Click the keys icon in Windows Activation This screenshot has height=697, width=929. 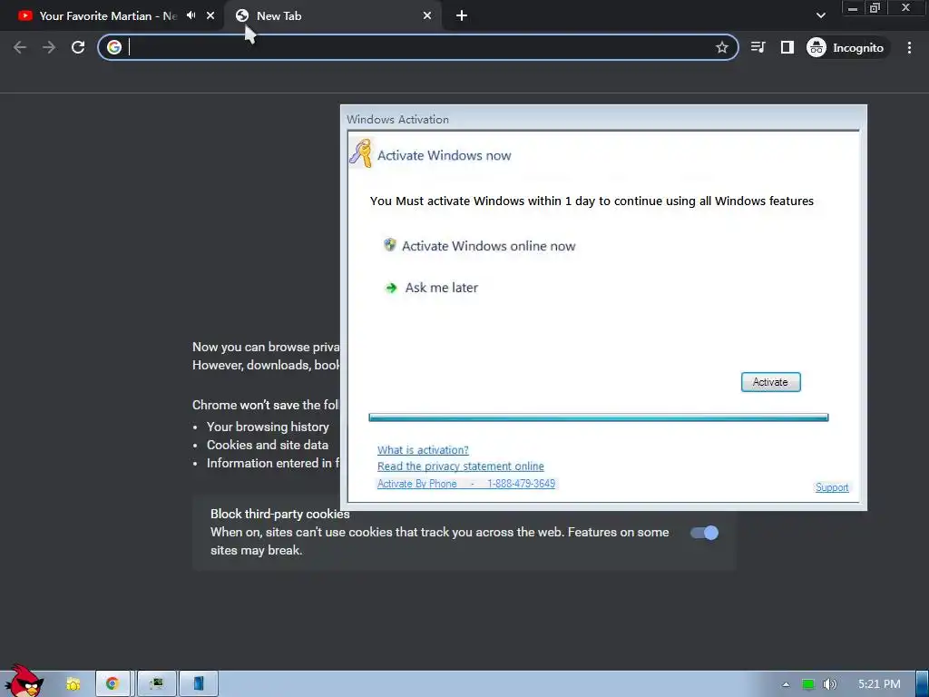360,153
